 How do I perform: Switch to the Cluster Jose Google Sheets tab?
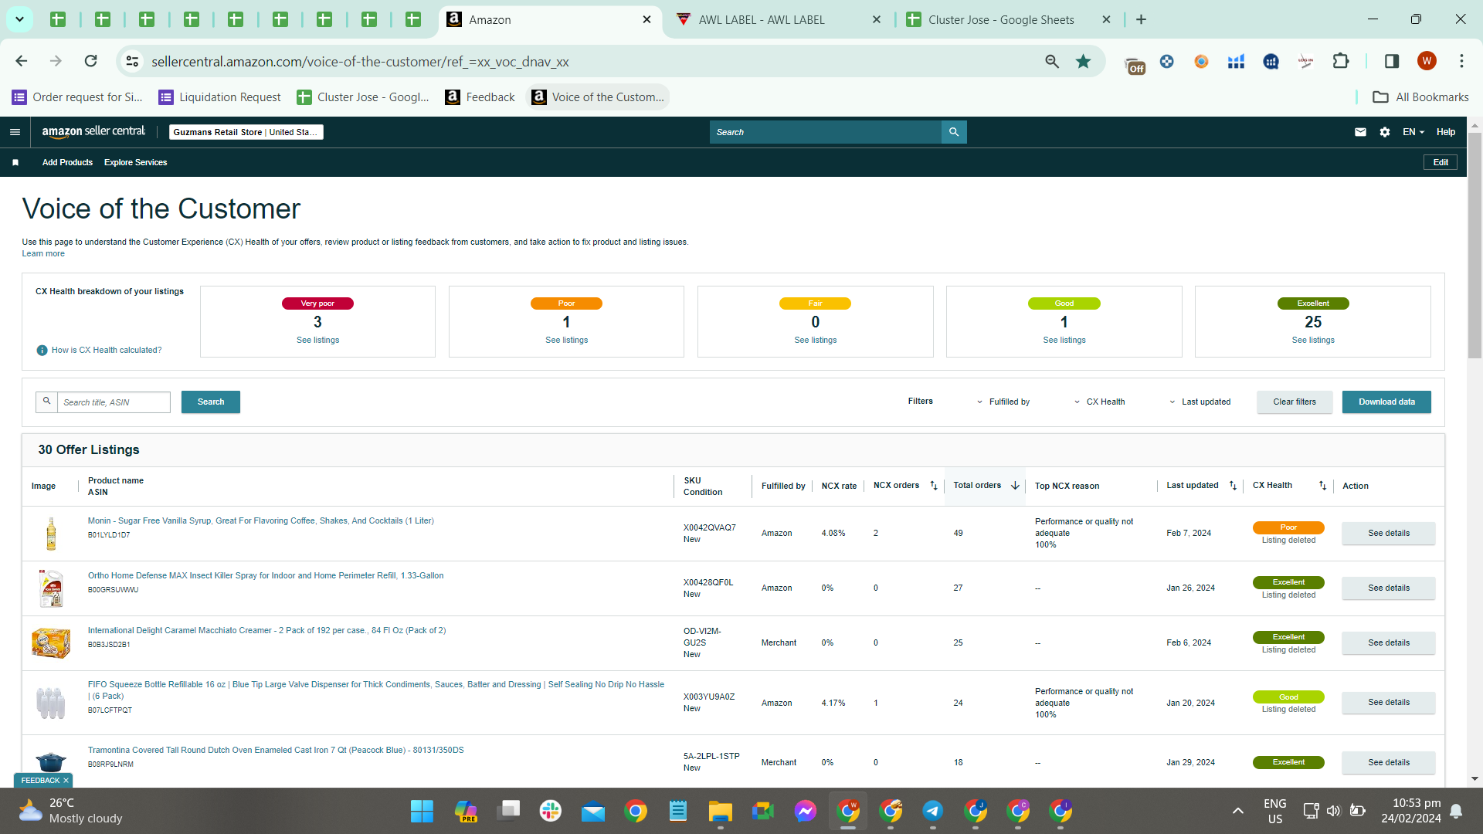1009,19
